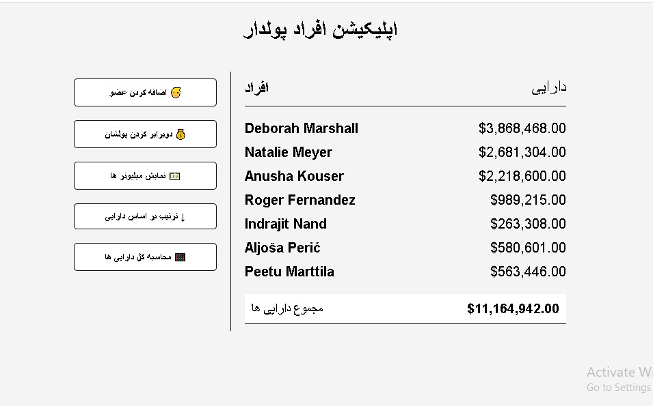Click the banknote show-millionaires icon
The image size is (653, 406).
click(174, 176)
